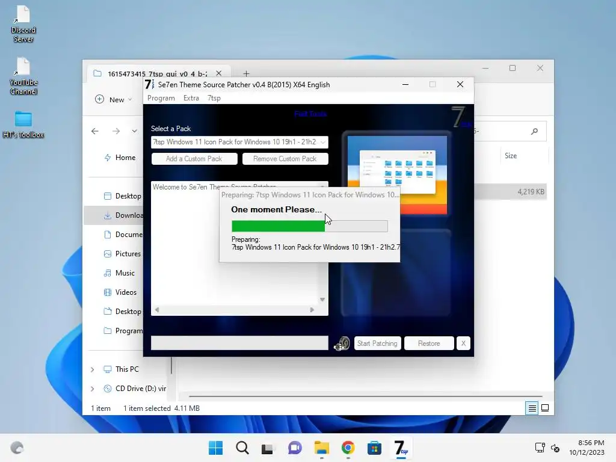Select Videos in Explorer sidebar
616x462 pixels.
[x=120, y=292]
